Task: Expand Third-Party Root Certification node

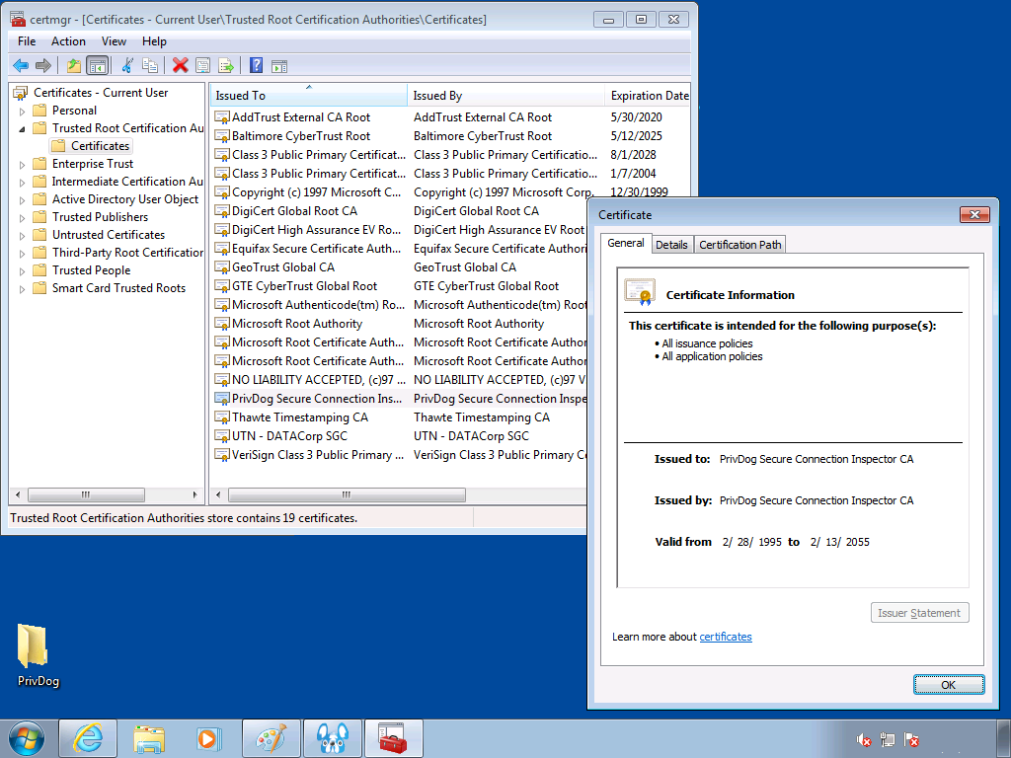Action: tap(22, 254)
